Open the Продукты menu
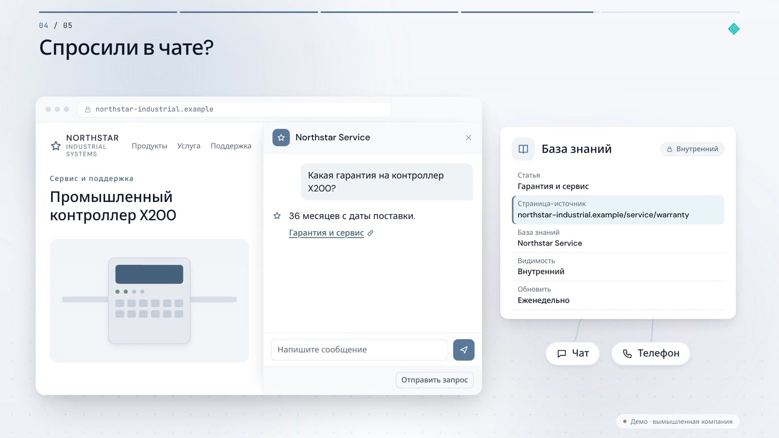The width and height of the screenshot is (779, 438). pyautogui.click(x=149, y=146)
